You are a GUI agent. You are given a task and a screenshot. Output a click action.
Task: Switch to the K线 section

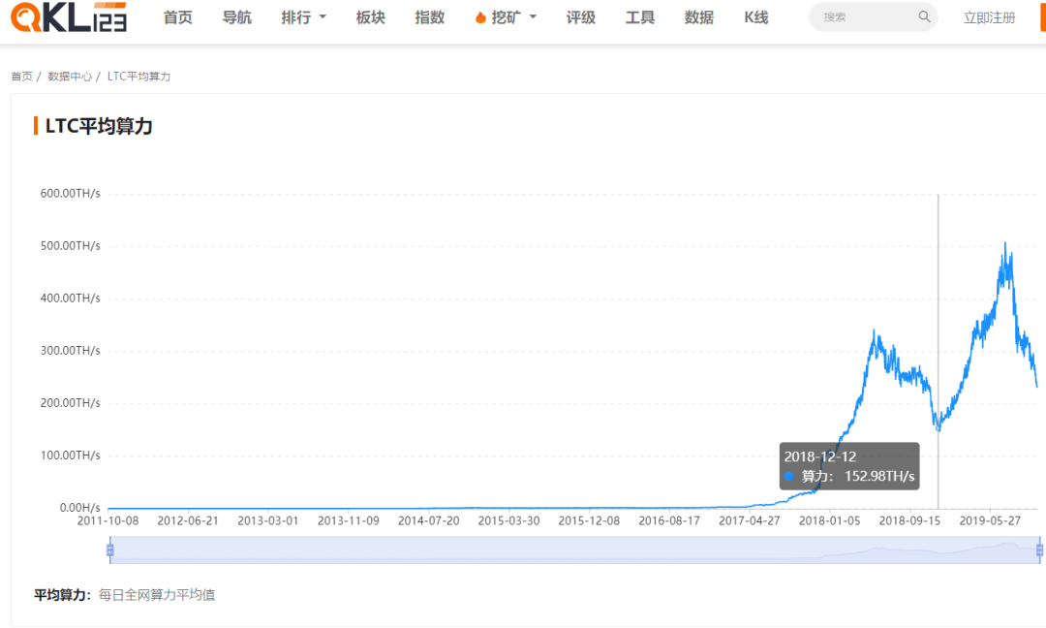click(755, 16)
